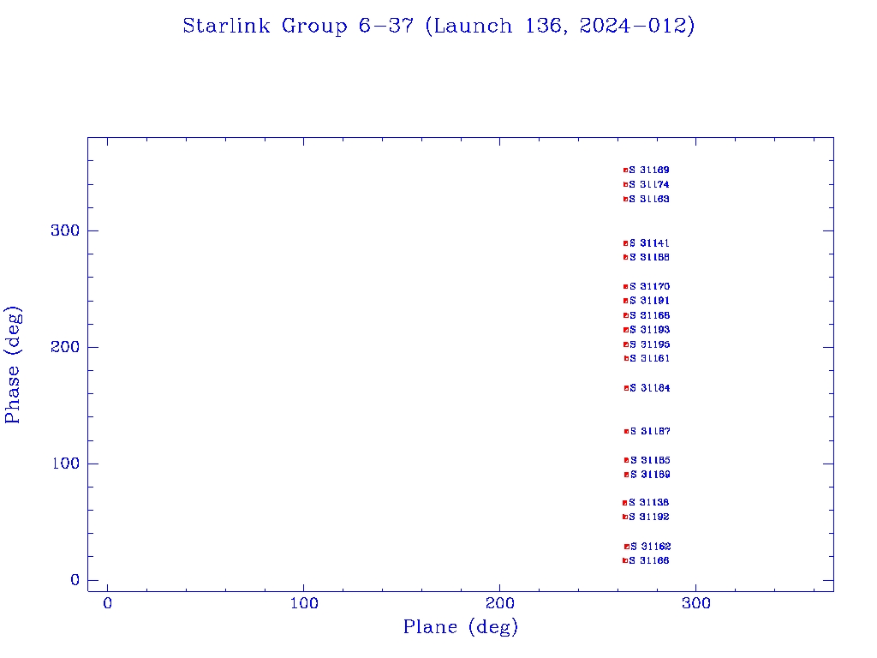This screenshot has width=877, height=658.
Task: Click the red marker beside S 31184
Action: click(626, 388)
